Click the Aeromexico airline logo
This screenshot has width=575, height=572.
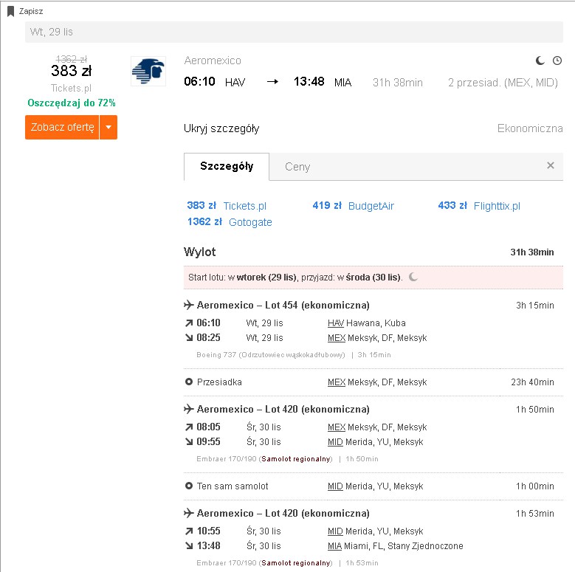click(148, 71)
